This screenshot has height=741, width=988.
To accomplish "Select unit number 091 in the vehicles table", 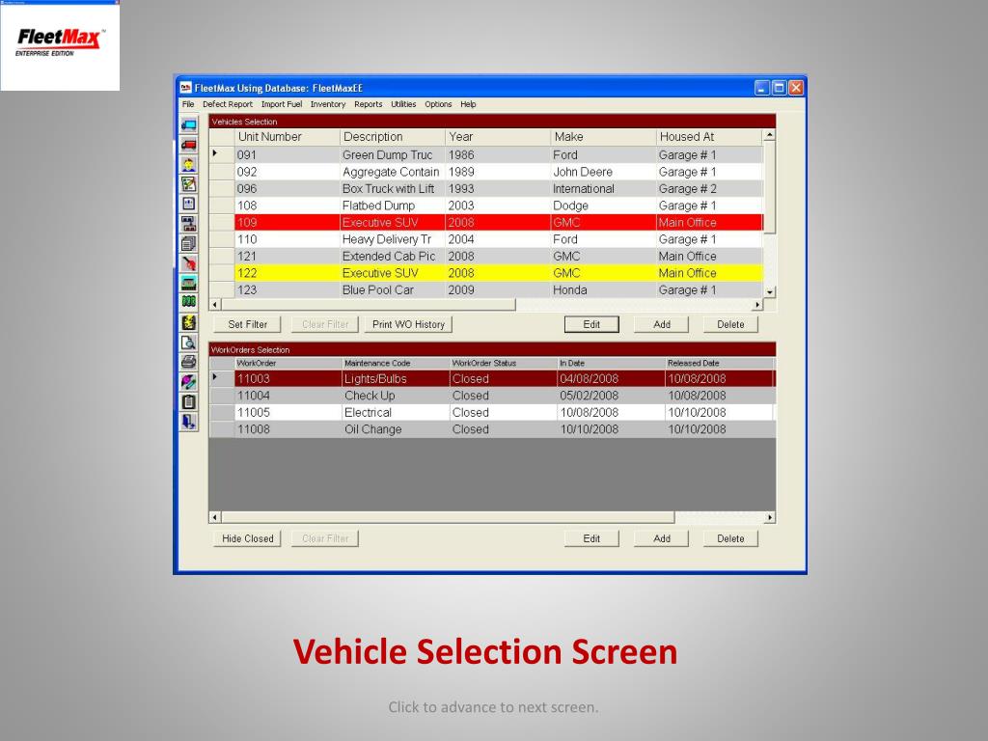I will point(287,155).
